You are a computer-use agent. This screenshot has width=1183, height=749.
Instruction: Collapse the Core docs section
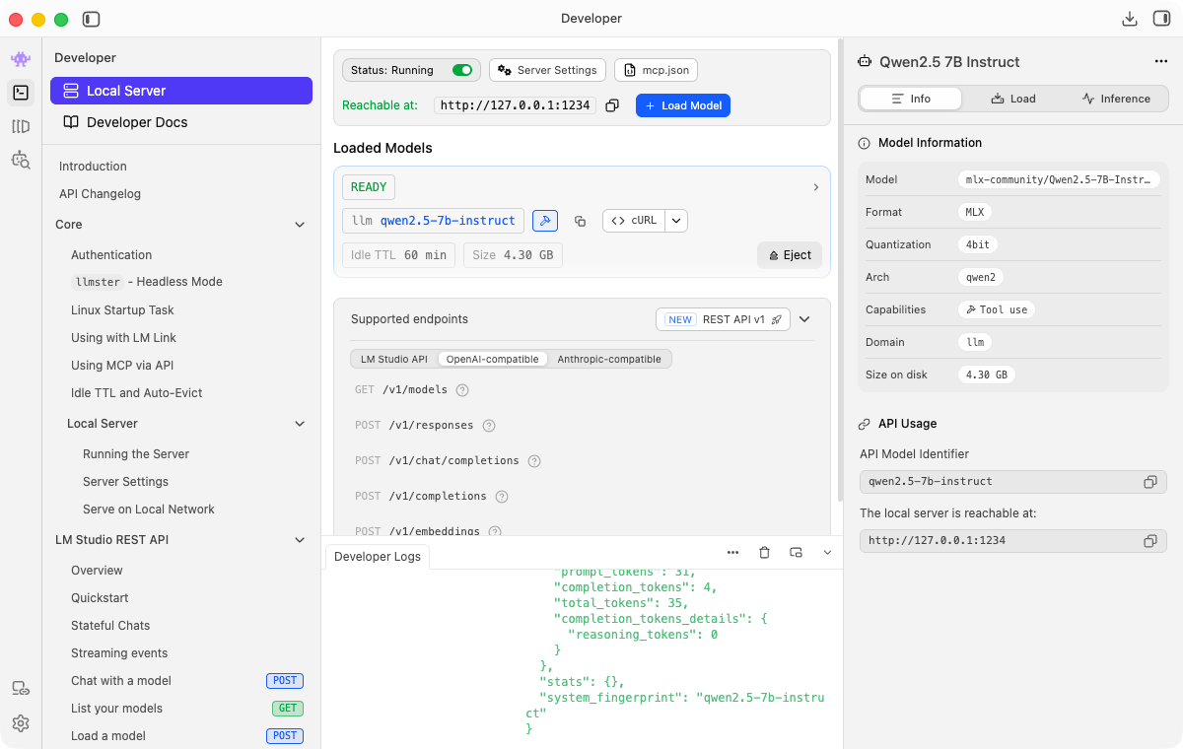pos(301,225)
